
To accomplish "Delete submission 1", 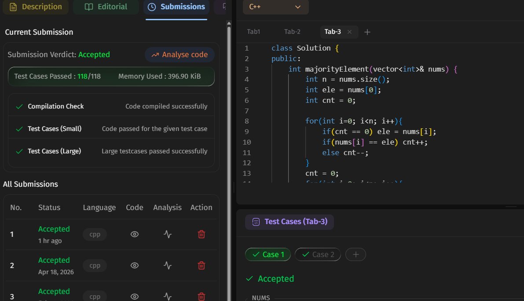I will [201, 234].
